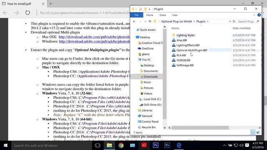Sort by Name column header
Image resolution: width=267 pixels, height=150 pixels.
[175, 28]
